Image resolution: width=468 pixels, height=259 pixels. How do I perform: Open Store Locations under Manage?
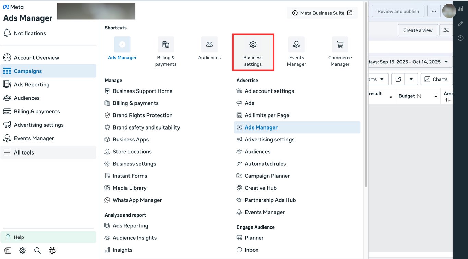click(x=128, y=152)
